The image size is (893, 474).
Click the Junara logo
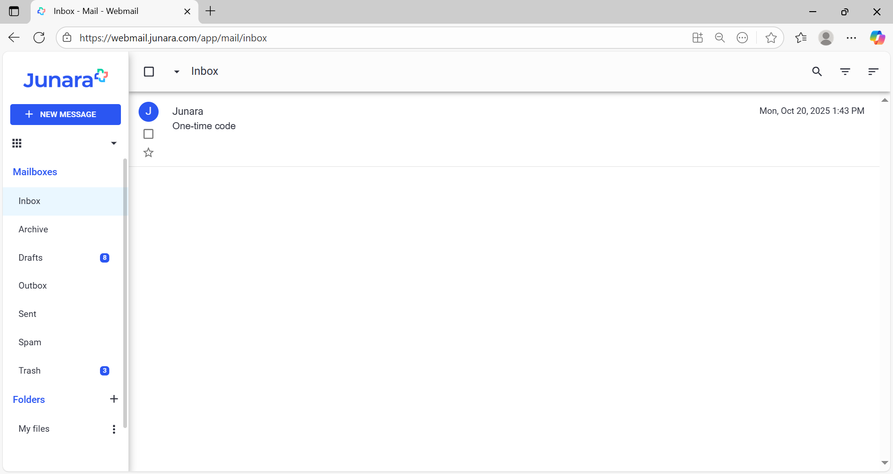[66, 79]
